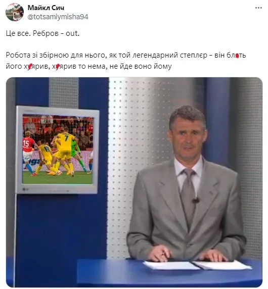Click the word 'out.' in the first line
This screenshot has height=289, width=268.
73,33
